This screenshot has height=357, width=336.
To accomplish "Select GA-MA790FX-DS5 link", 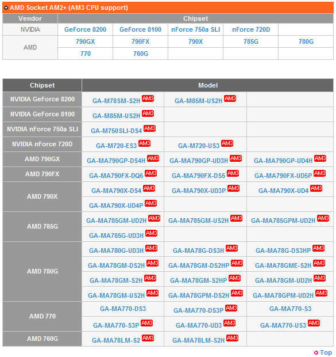I will pos(199,176).
